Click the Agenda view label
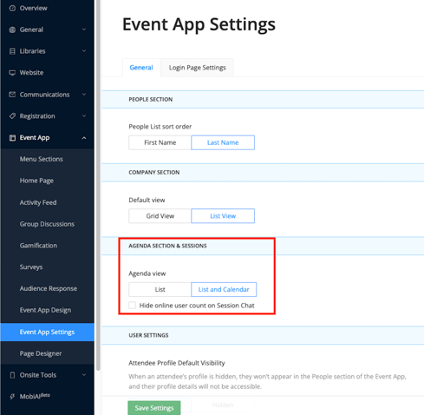424x415 pixels. pos(147,273)
